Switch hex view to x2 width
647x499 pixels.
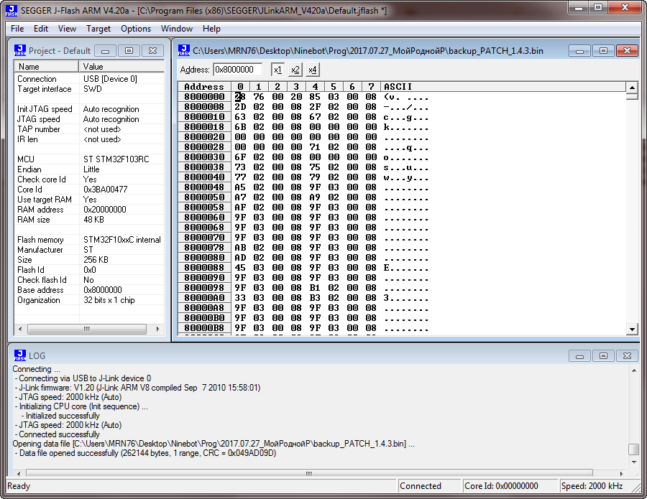295,70
